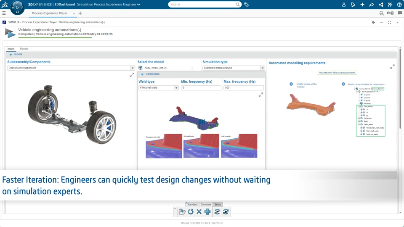Click the Min. frequency (Hz) field
The height and width of the screenshot is (227, 404).
click(201, 88)
